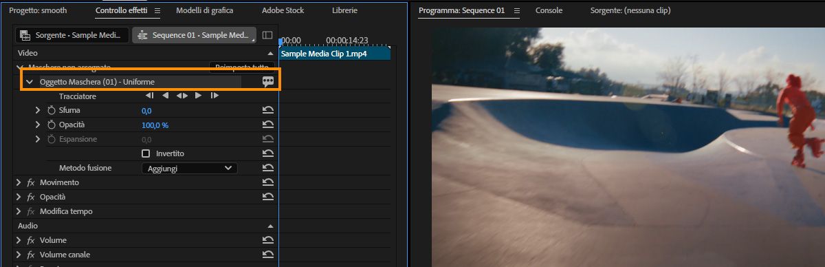The image size is (825, 267).
Task: Click the 00:00:14:23 timecode on ruler
Action: point(347,40)
